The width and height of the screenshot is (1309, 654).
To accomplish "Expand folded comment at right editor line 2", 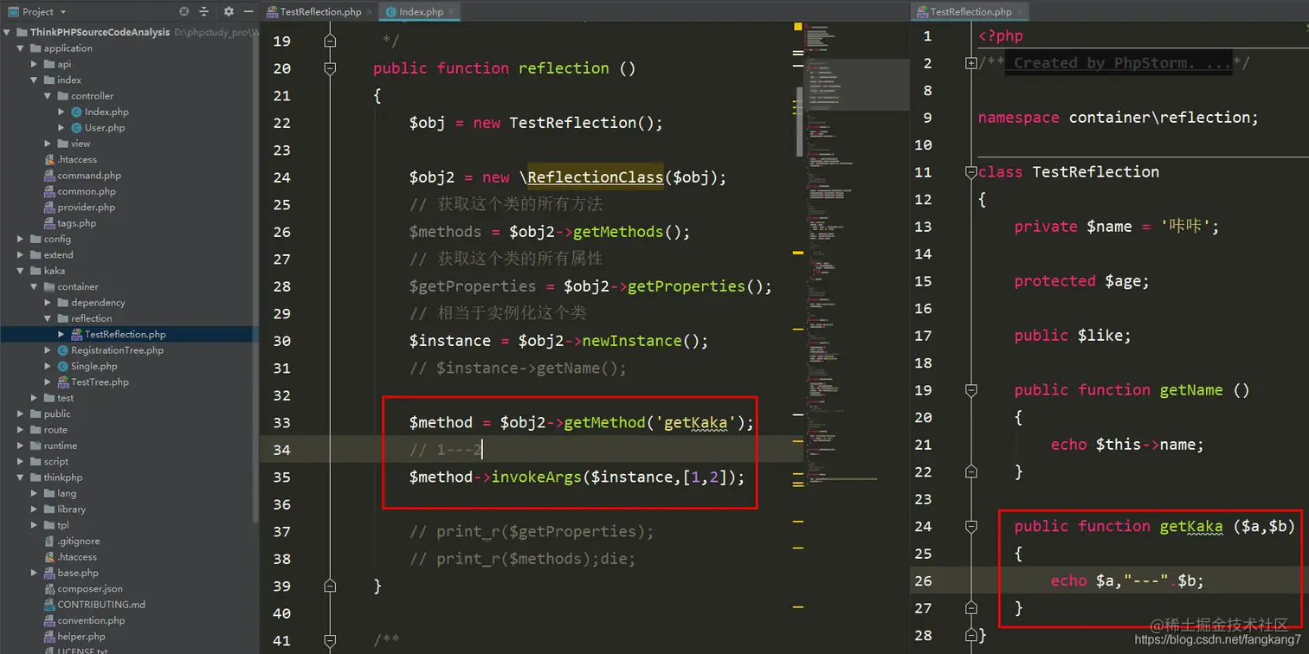I will [x=971, y=62].
